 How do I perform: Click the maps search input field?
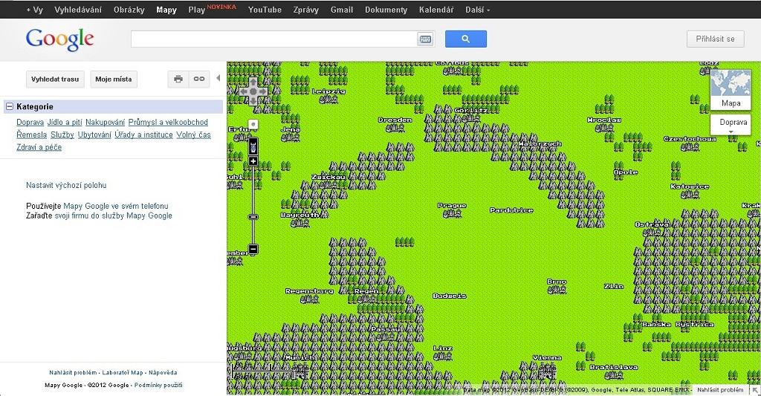tap(273, 39)
